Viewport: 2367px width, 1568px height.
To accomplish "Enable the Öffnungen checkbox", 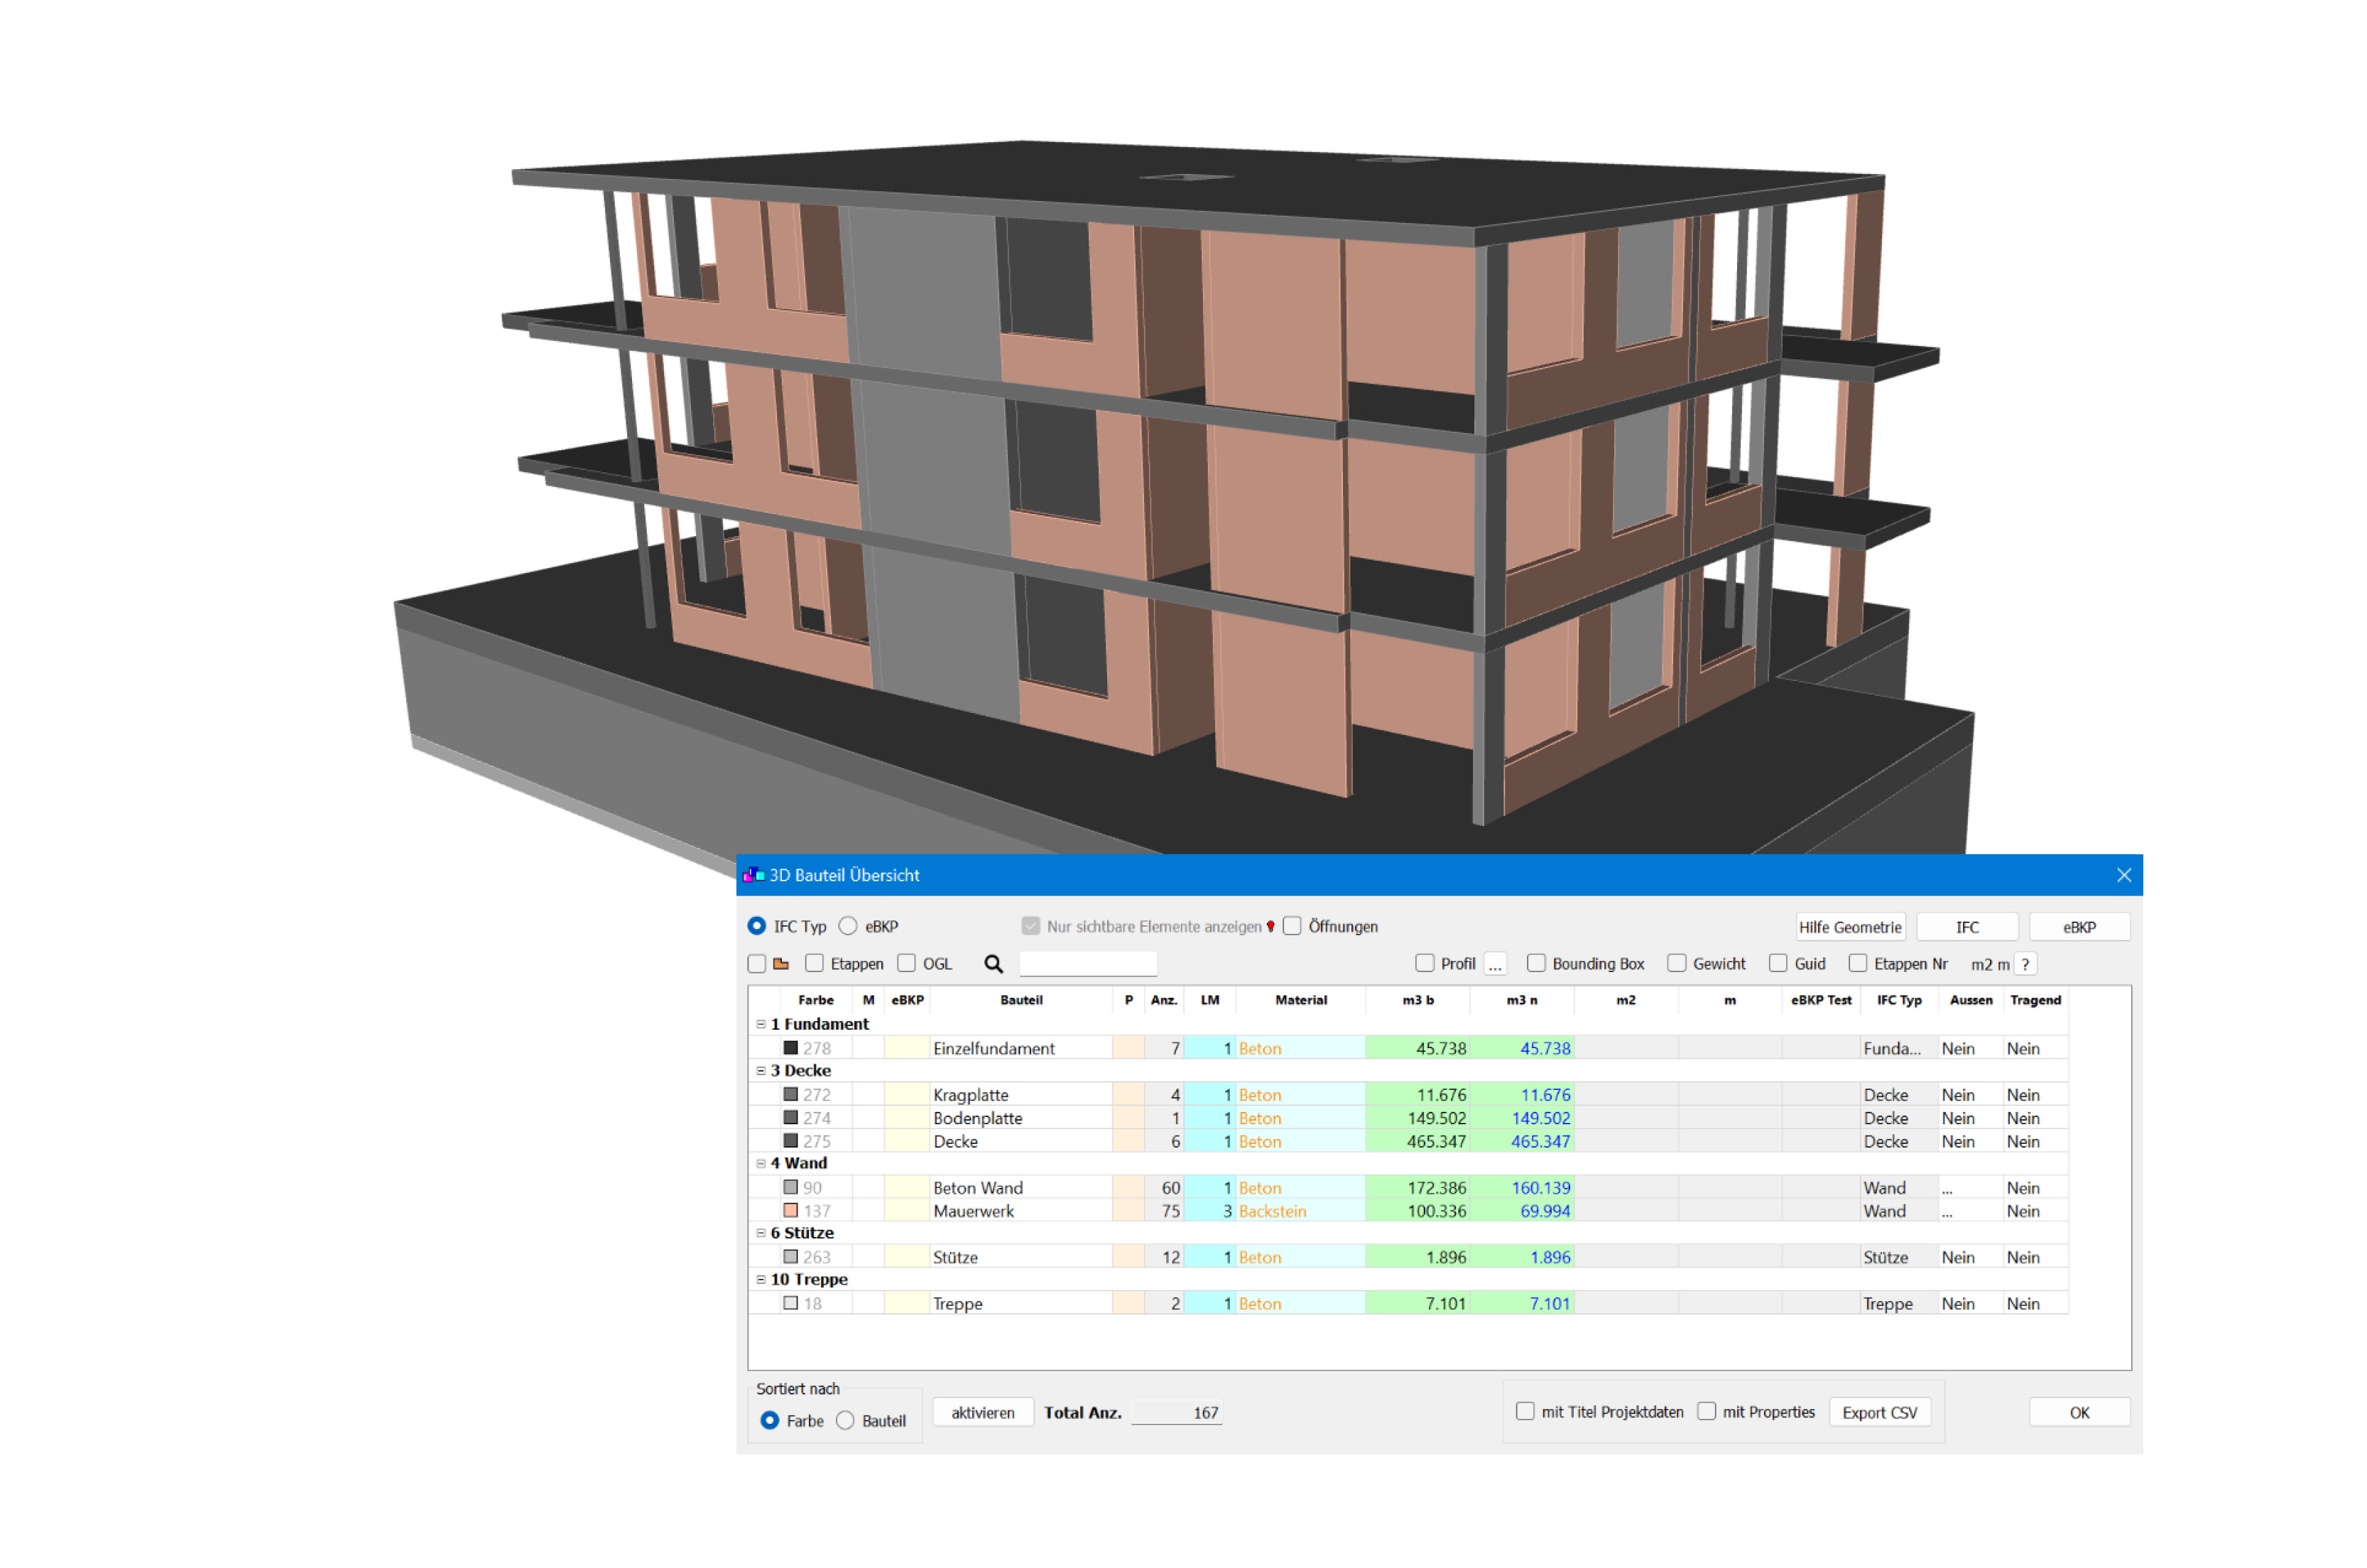I will [1292, 927].
